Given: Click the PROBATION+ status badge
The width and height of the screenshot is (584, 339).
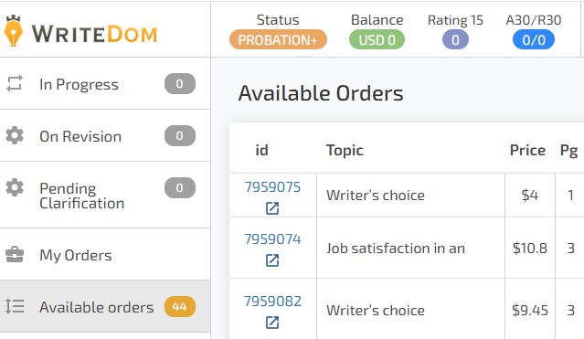Looking at the screenshot, I should [278, 39].
